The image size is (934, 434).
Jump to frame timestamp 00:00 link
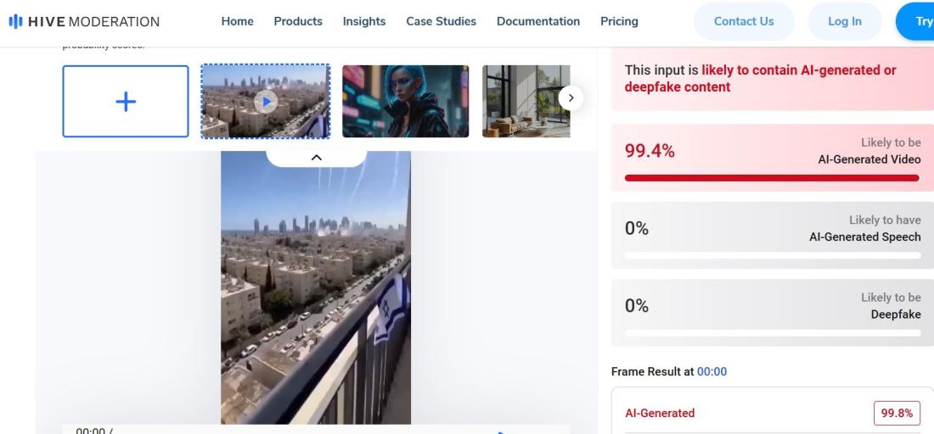[x=712, y=371]
